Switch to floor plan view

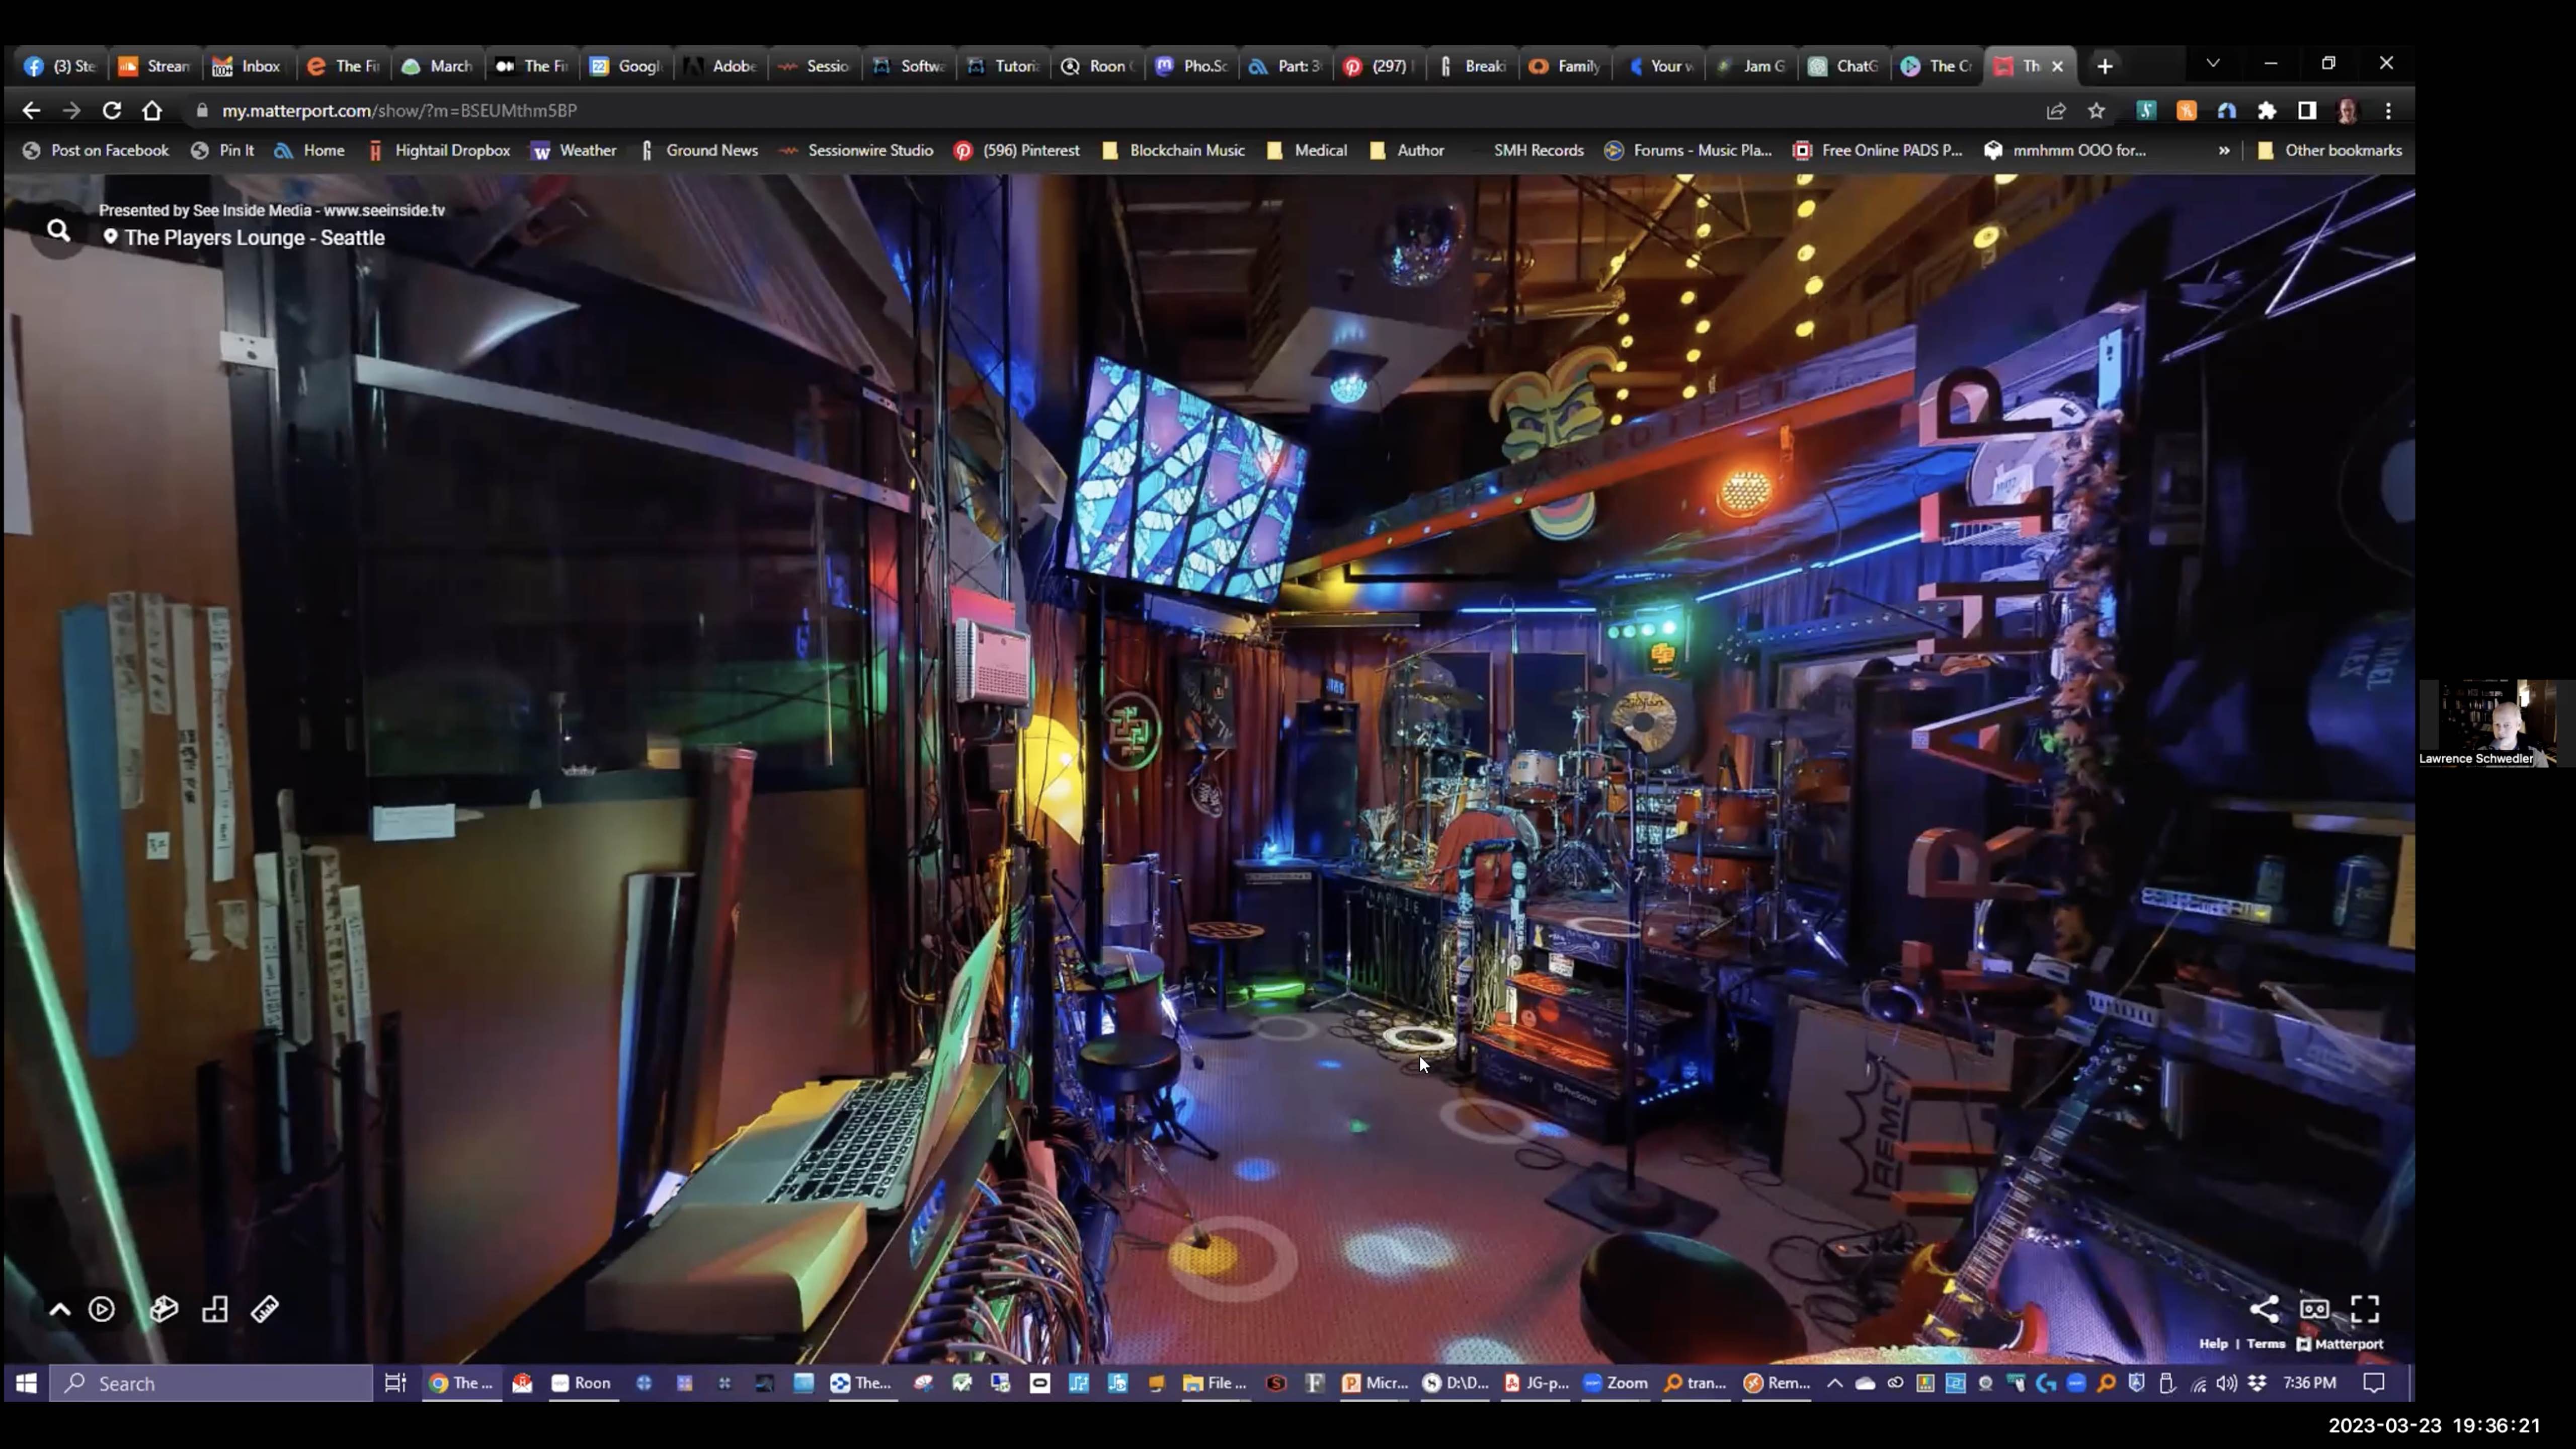[215, 1309]
